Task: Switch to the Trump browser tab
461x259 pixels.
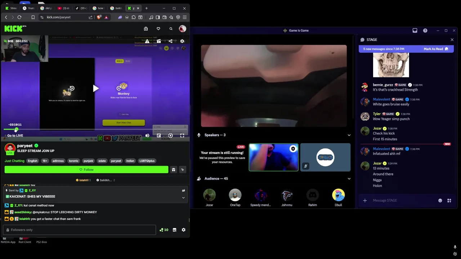Action: click(x=28, y=8)
